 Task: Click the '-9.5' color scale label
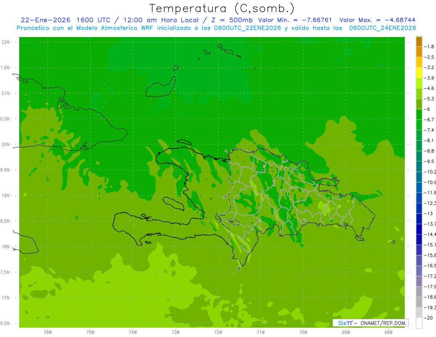point(429,161)
